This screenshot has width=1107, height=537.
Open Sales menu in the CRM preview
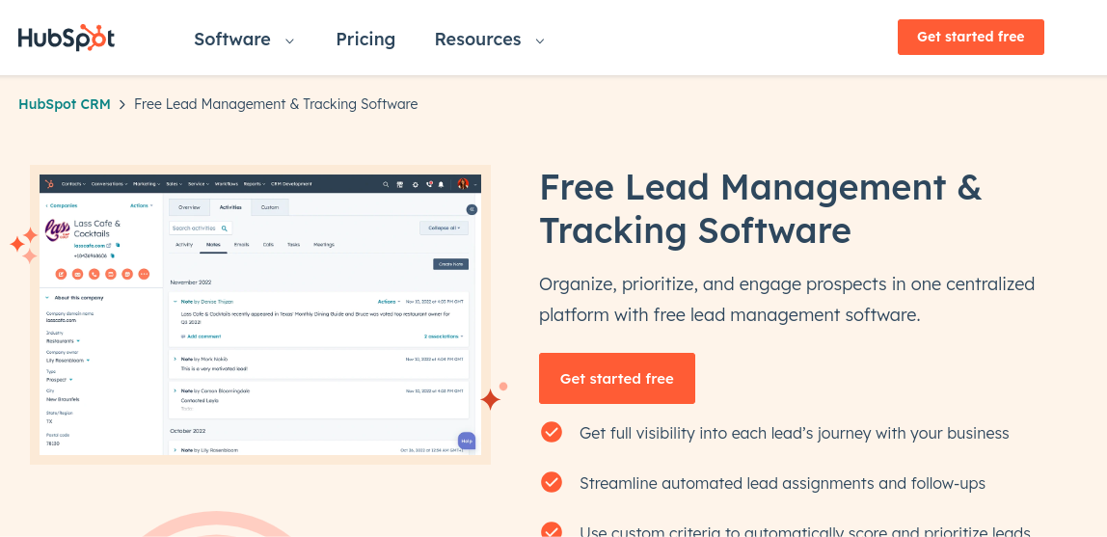(174, 184)
